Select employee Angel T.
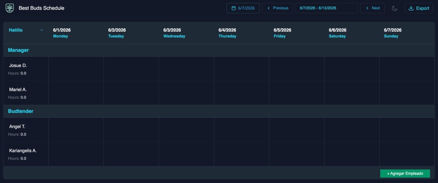 tap(17, 127)
